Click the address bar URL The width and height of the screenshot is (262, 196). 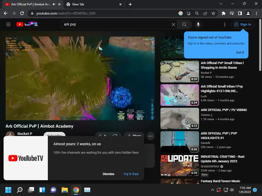pyautogui.click(x=66, y=13)
